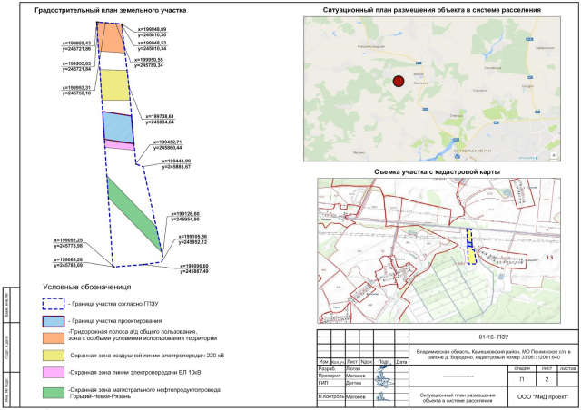Click heading 'Градостроительный план земельного участка'
The image size is (581, 410).
[x=111, y=10]
